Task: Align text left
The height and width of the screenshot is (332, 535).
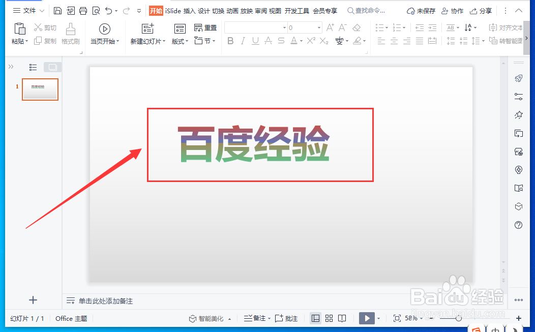Action: [381, 41]
